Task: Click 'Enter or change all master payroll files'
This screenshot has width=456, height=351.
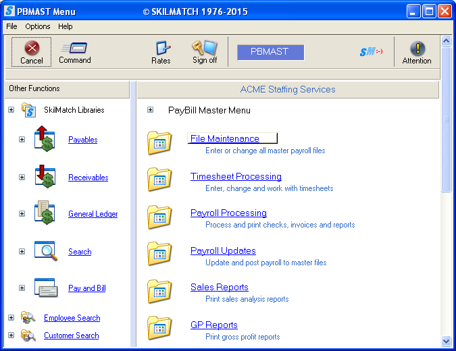Action: click(265, 151)
